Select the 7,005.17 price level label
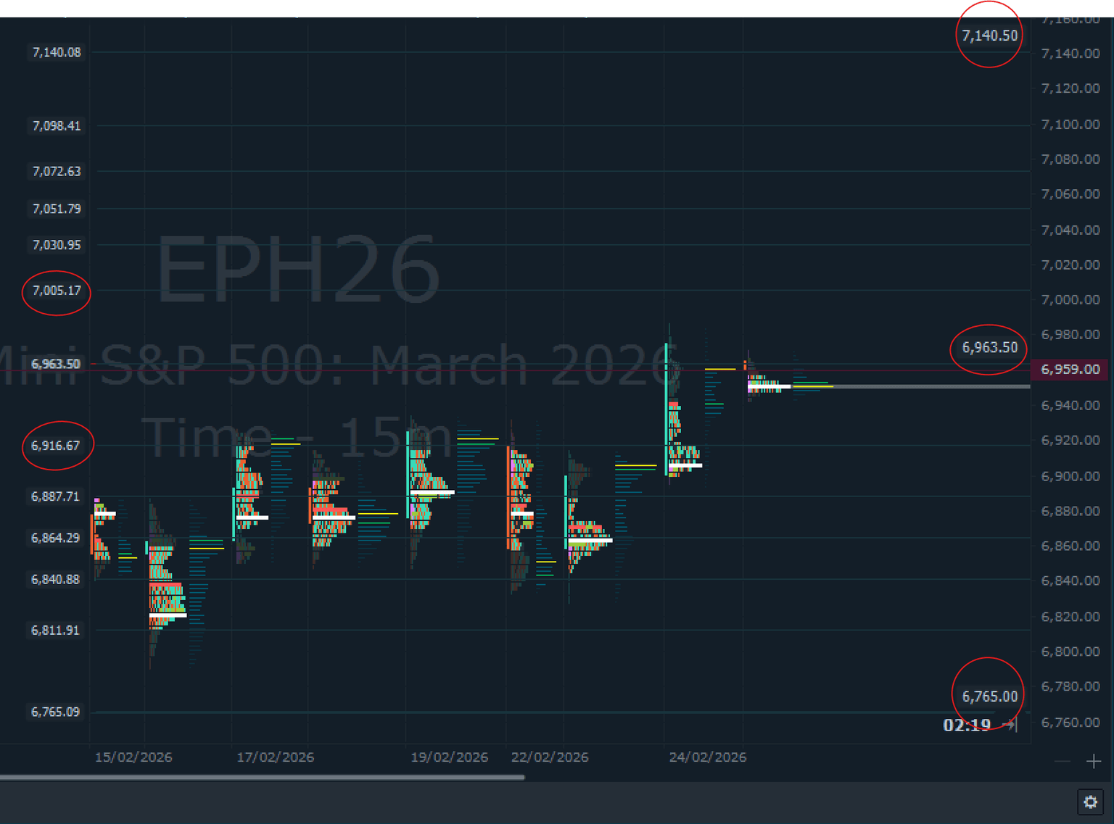This screenshot has width=1114, height=824. [x=57, y=291]
